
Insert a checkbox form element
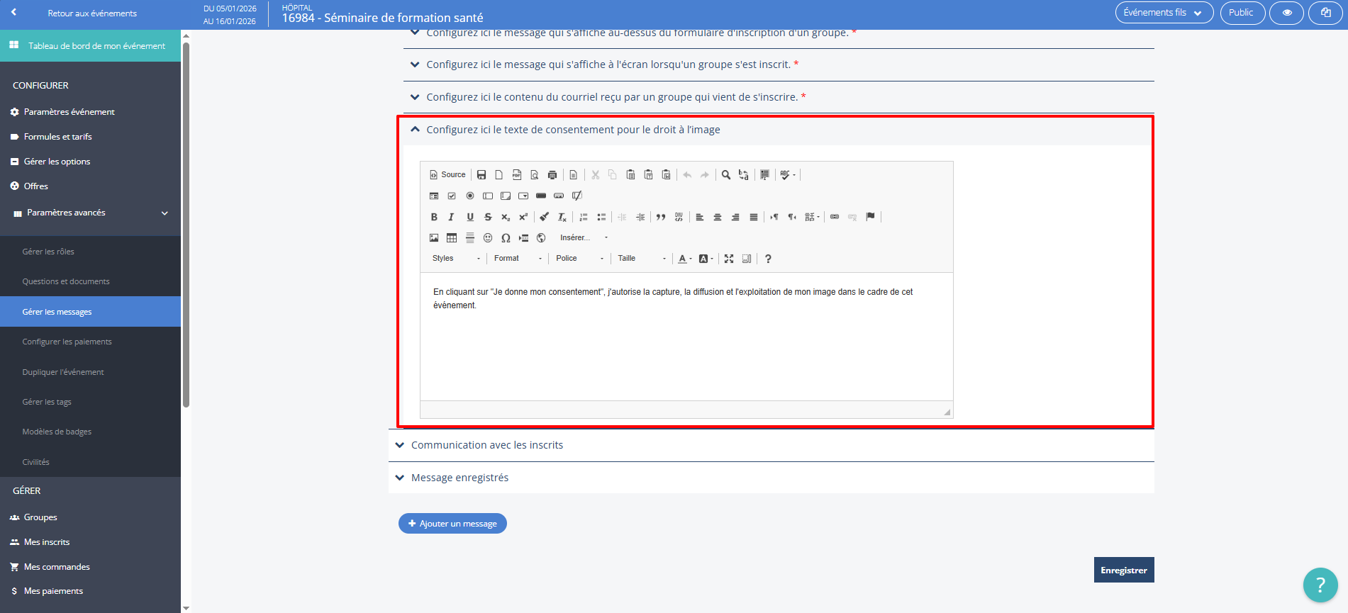coord(452,196)
